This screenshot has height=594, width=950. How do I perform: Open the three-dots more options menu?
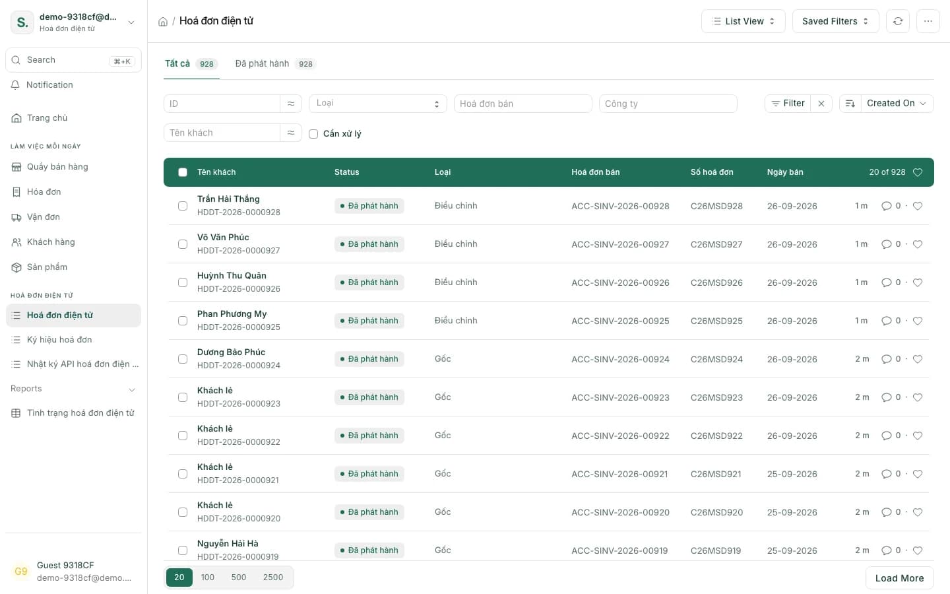click(928, 21)
